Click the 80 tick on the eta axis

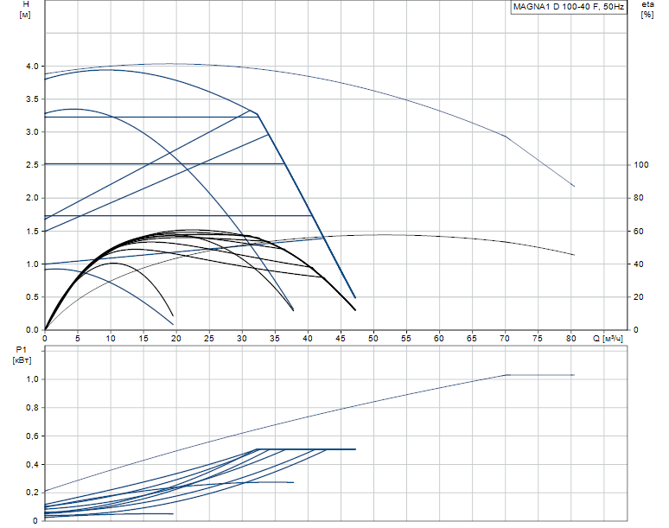(x=638, y=198)
